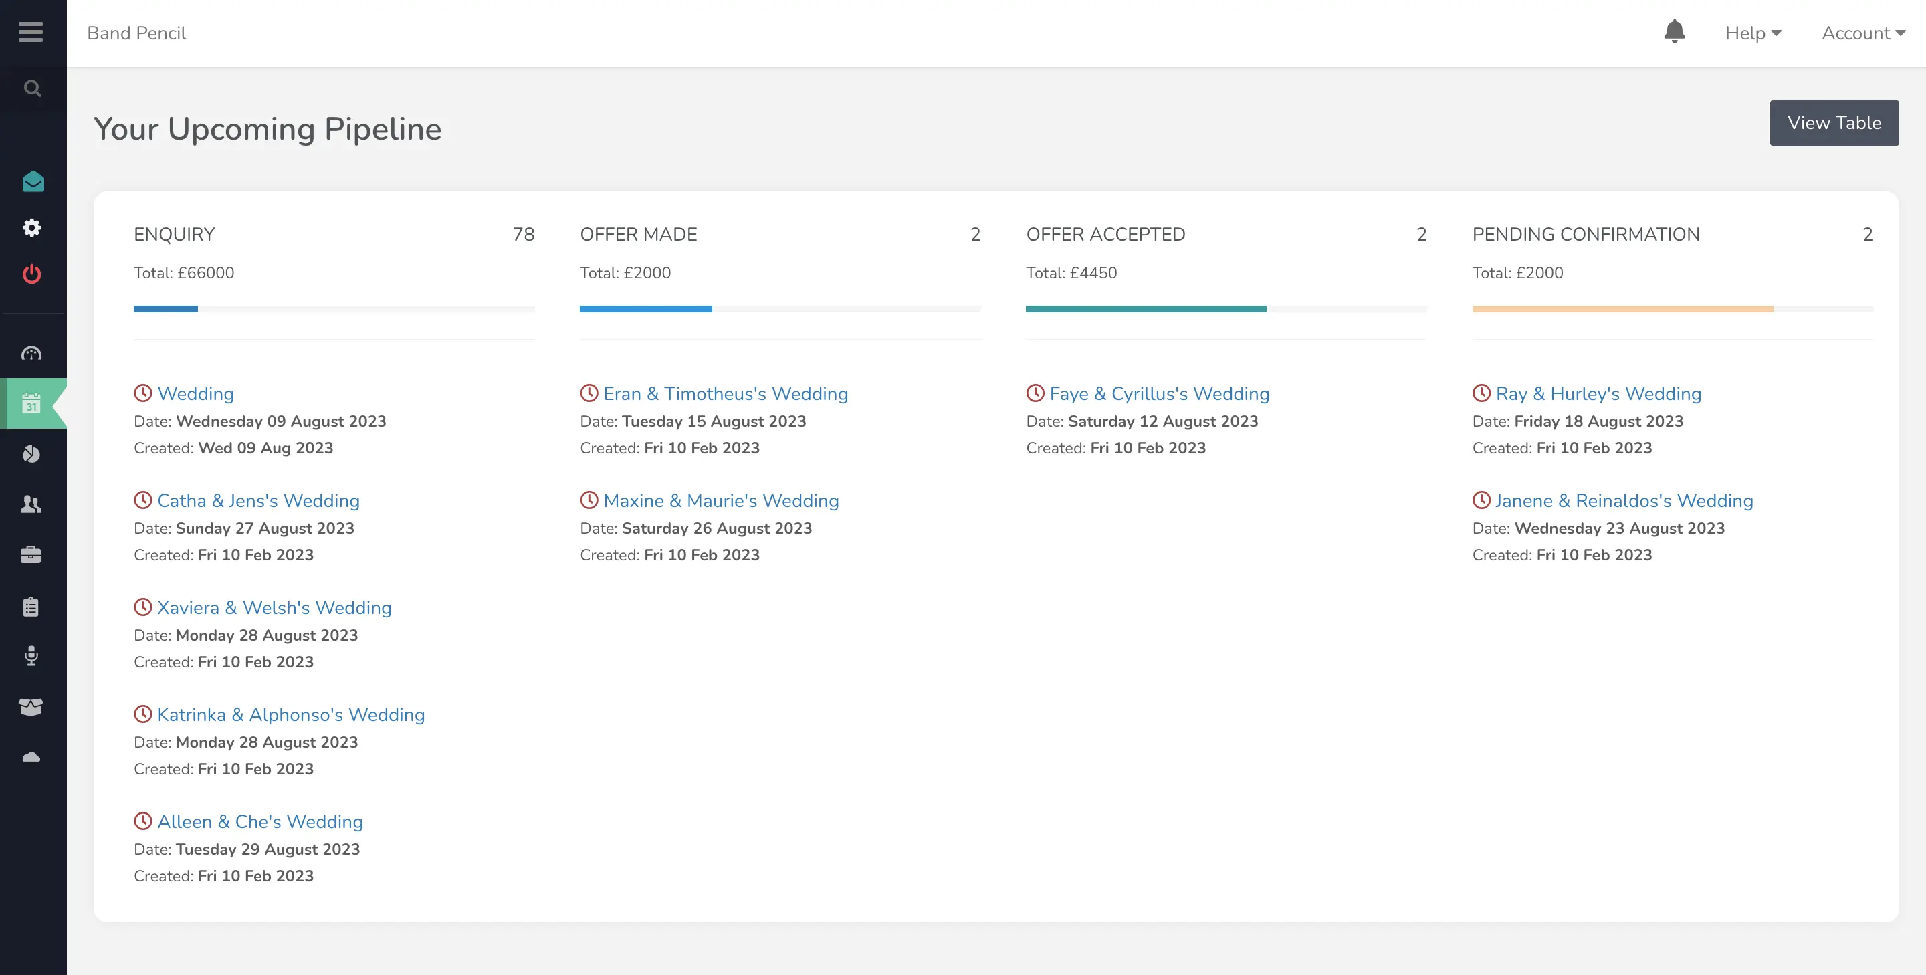Open the inbox envelope icon in sidebar
Image resolution: width=1926 pixels, height=975 pixels.
point(33,181)
